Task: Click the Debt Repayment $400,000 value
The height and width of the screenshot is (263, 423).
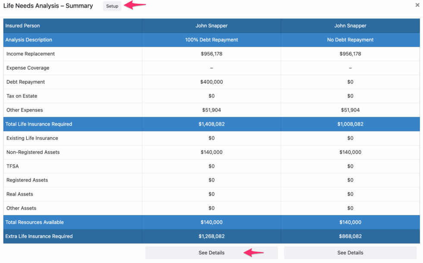Action: [211, 82]
